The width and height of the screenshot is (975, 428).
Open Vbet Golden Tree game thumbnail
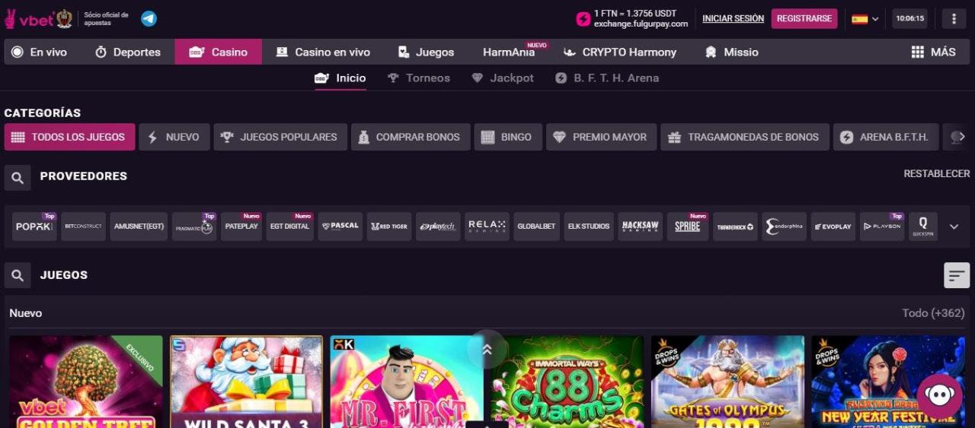pyautogui.click(x=86, y=382)
